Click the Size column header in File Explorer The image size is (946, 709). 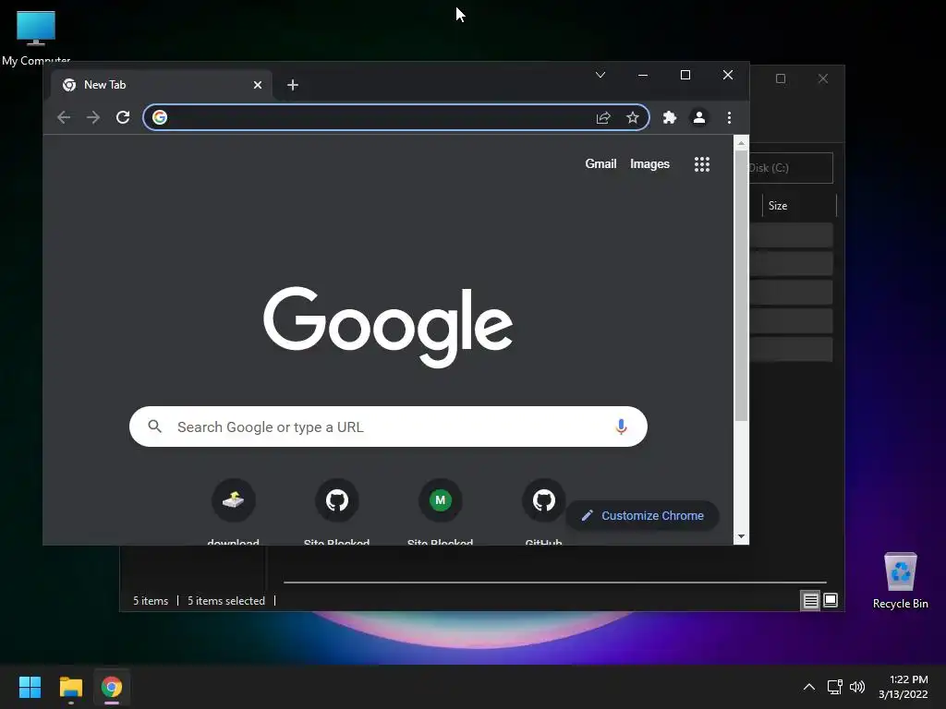click(x=799, y=206)
